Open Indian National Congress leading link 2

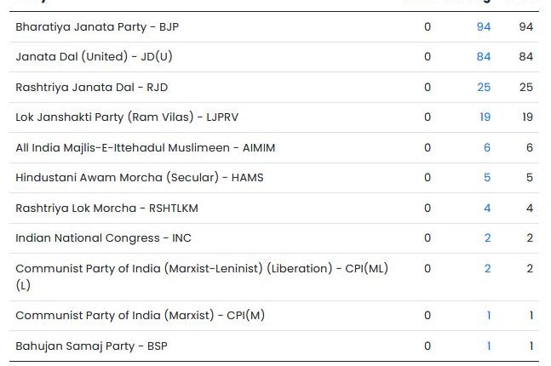(x=487, y=238)
